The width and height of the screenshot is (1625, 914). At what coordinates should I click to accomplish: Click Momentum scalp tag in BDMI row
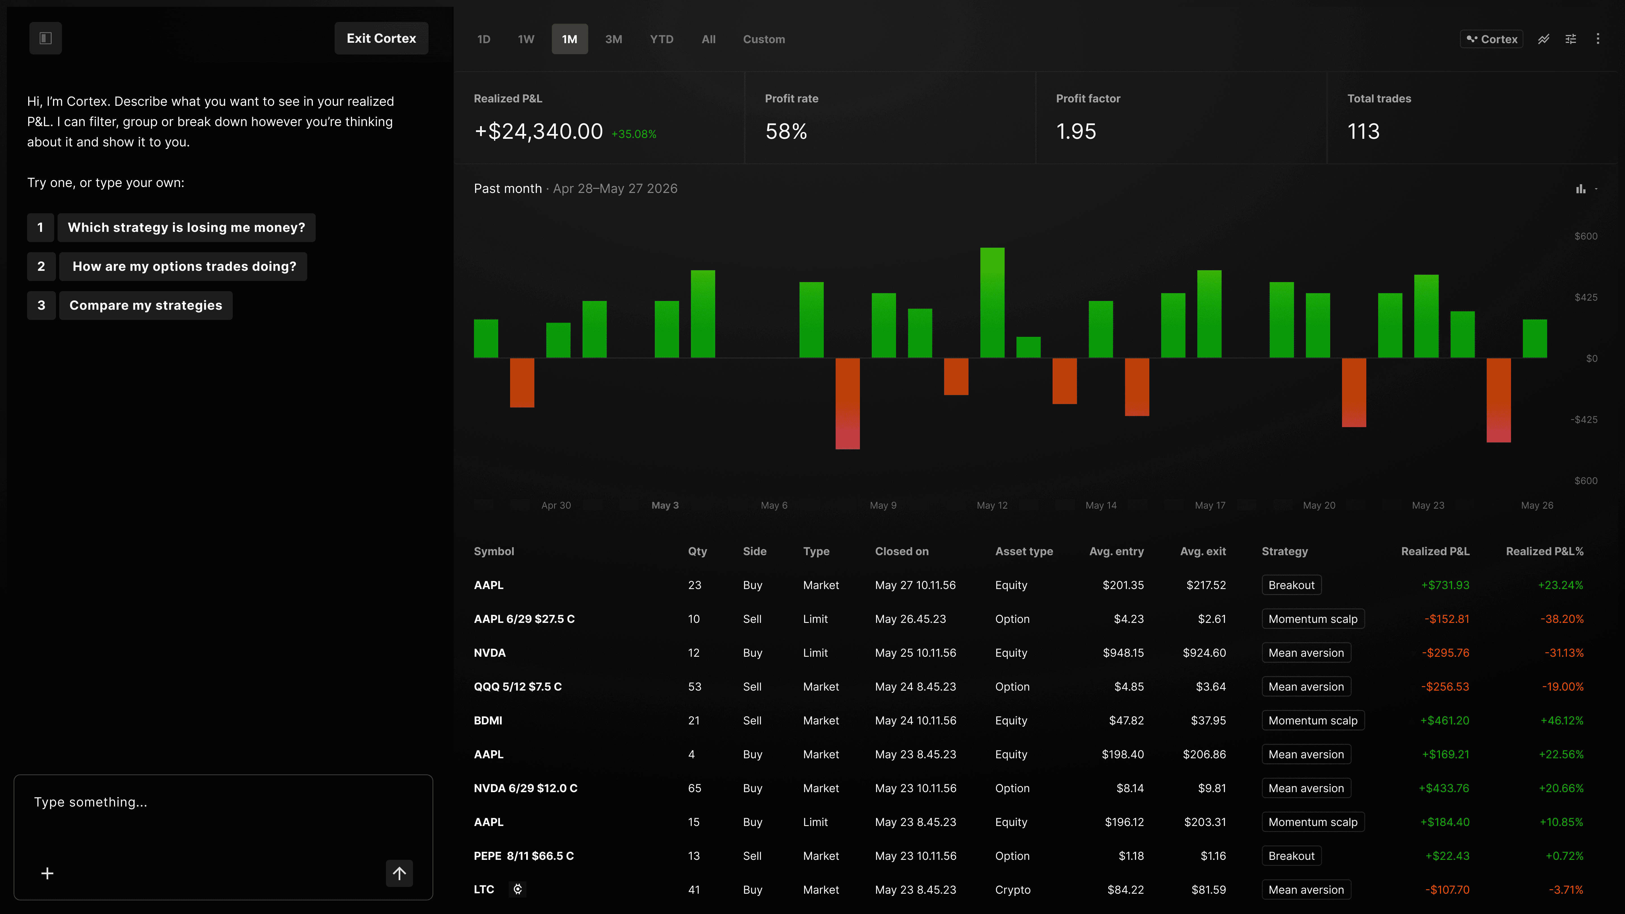[x=1313, y=721]
